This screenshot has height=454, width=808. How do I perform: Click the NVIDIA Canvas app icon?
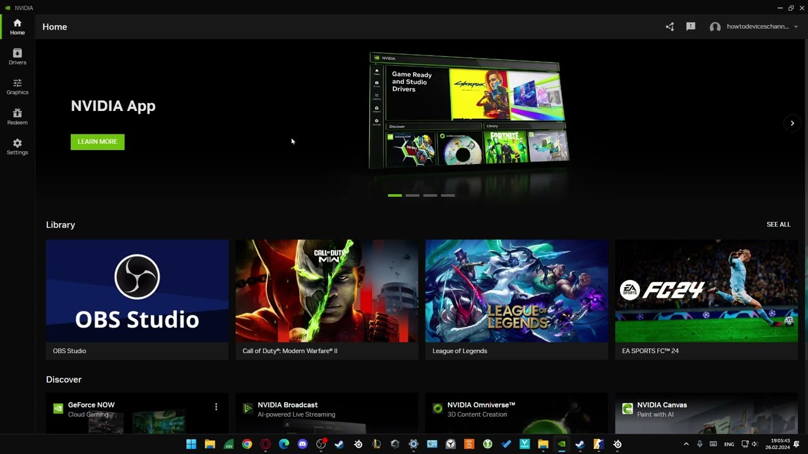(627, 409)
